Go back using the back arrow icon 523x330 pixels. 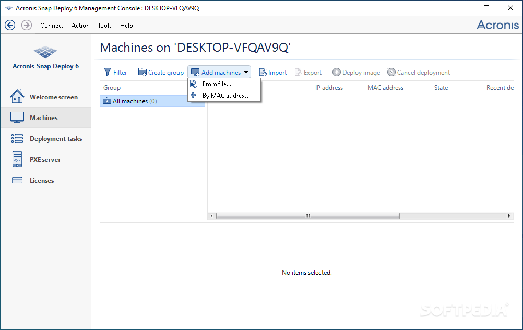[10, 25]
